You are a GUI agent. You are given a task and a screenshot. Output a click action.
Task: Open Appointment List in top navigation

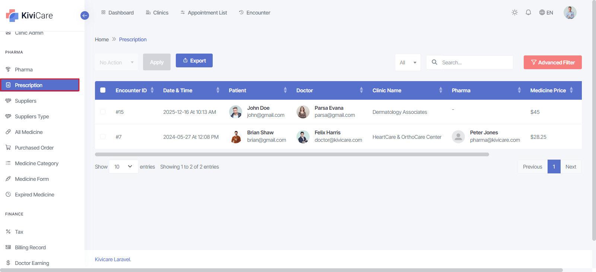(203, 13)
